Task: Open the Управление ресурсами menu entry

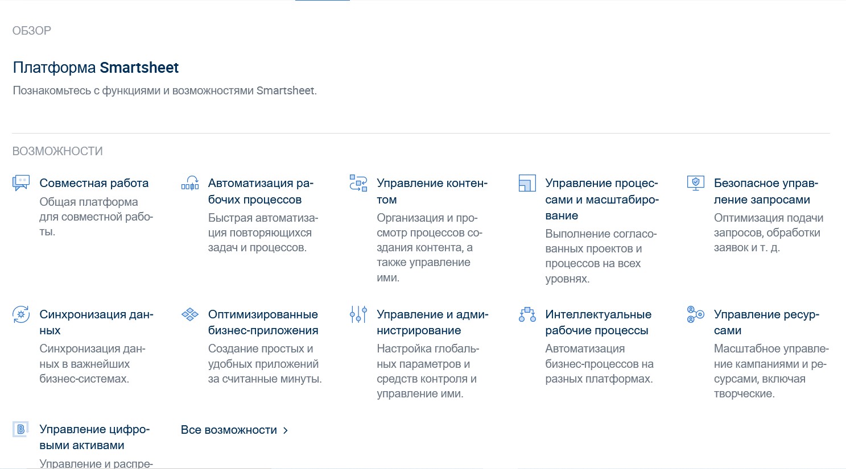Action: point(766,322)
